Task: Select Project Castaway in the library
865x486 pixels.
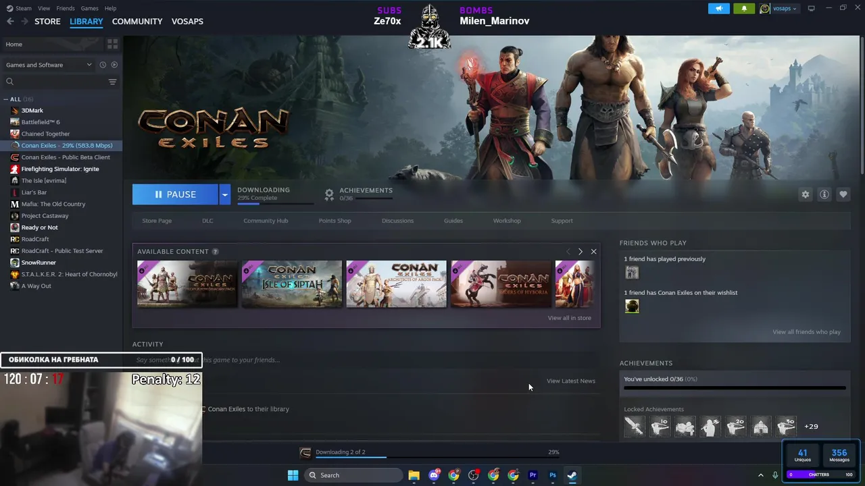Action: tap(45, 216)
